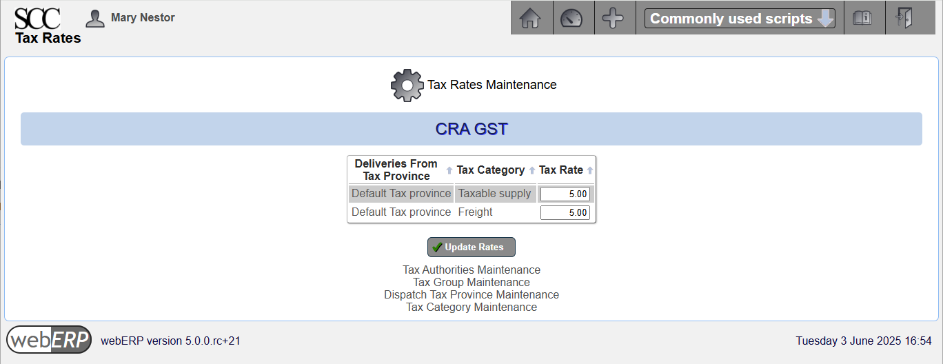Expand the Commonly used scripts dropdown
This screenshot has height=364, width=943.
740,19
